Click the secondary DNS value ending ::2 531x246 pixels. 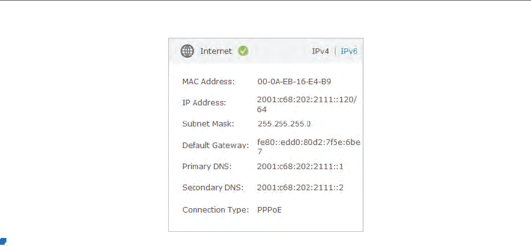coord(300,188)
